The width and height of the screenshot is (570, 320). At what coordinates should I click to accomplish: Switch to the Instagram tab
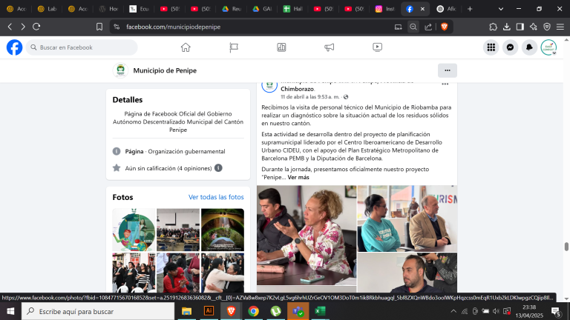tap(385, 9)
